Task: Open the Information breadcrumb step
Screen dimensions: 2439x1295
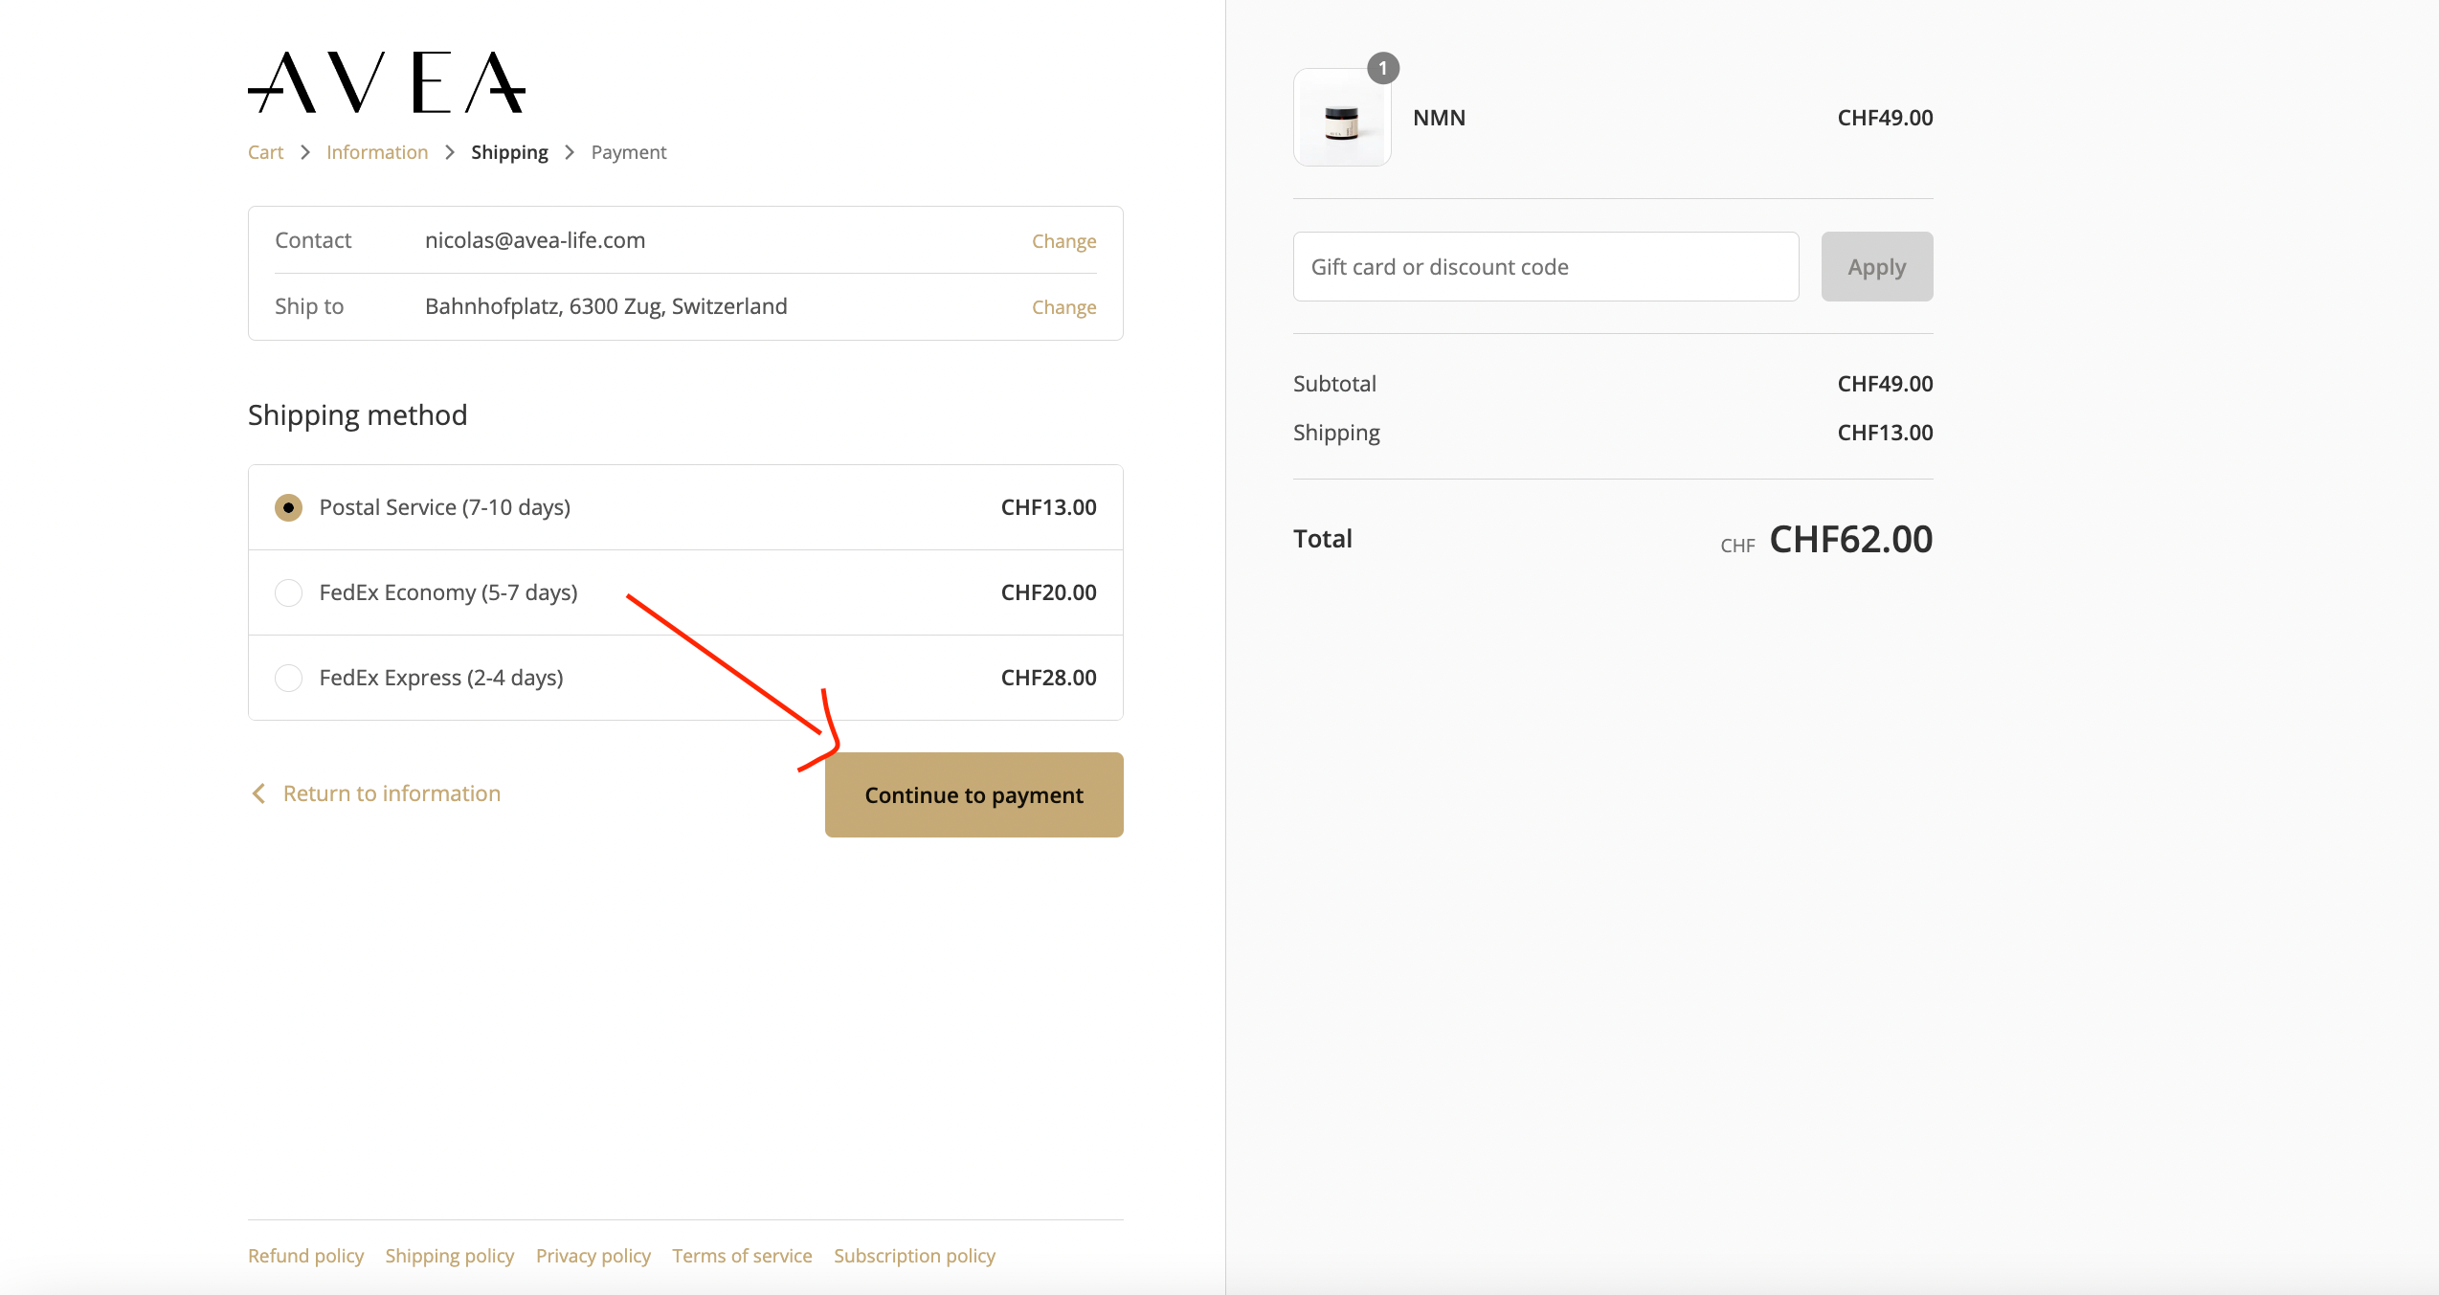Action: pyautogui.click(x=377, y=152)
